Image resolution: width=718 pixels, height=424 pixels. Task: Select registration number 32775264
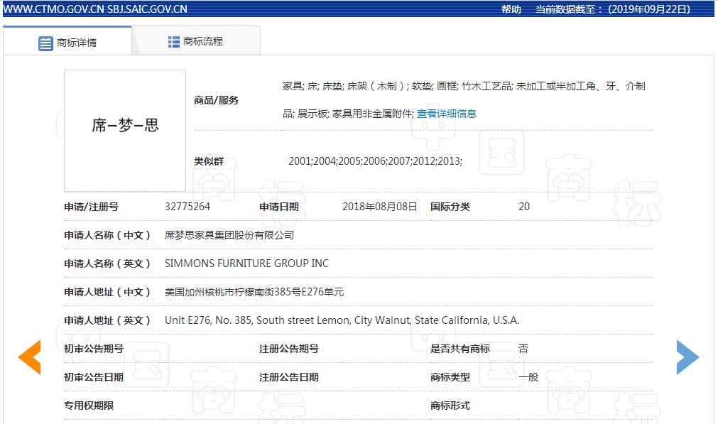(x=187, y=207)
